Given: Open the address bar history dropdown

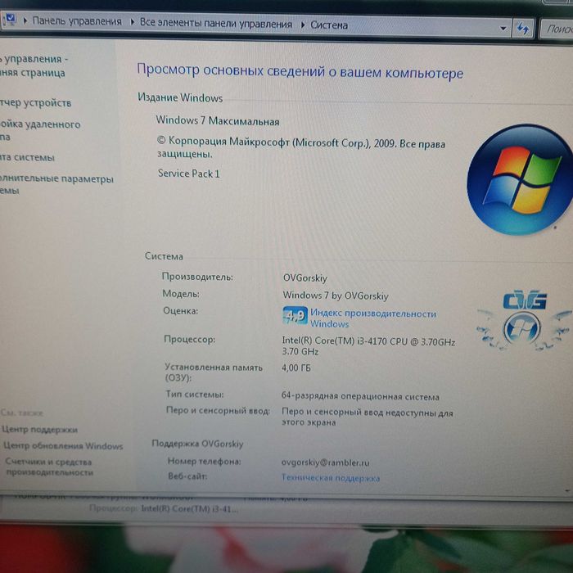Looking at the screenshot, I should (x=503, y=28).
